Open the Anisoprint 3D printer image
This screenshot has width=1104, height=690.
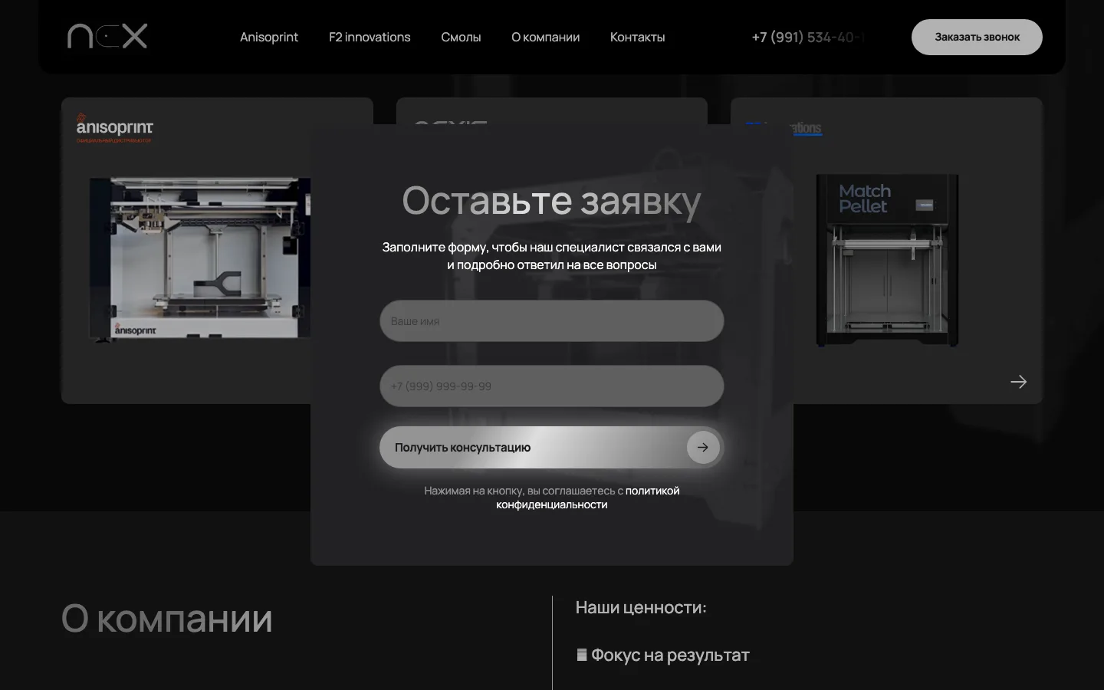200,258
